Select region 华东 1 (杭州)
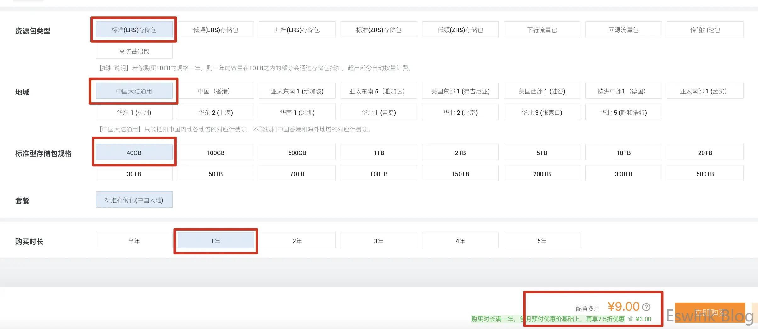 [x=134, y=112]
